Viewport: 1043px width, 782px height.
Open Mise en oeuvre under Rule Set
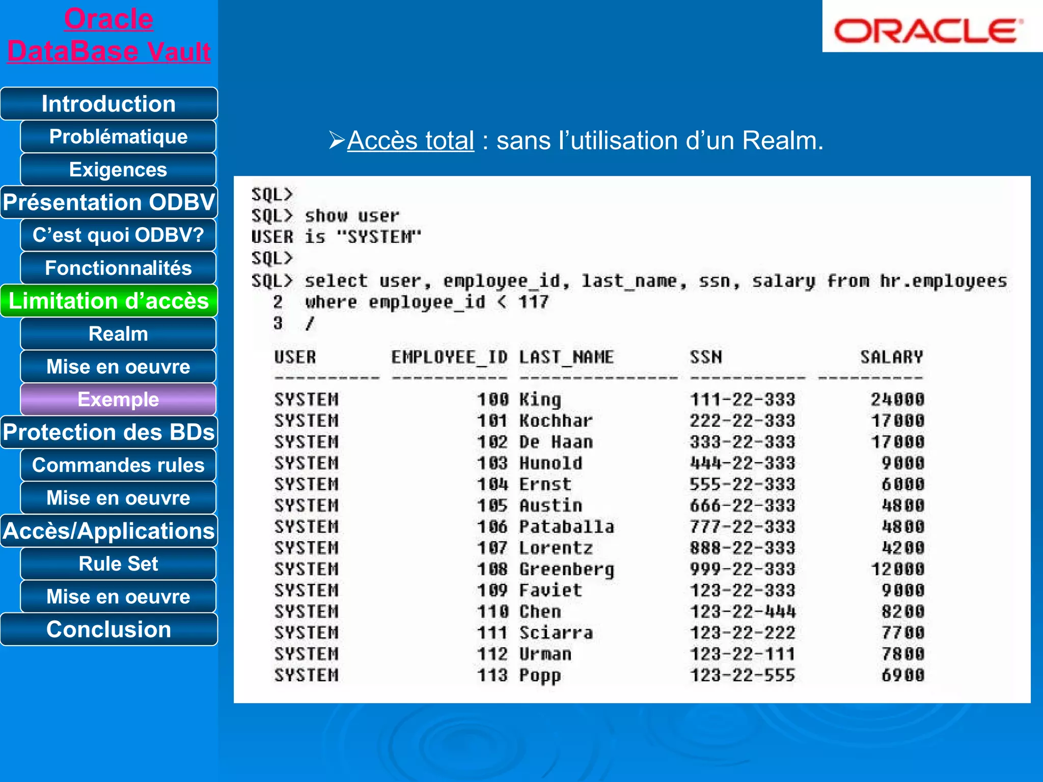click(118, 596)
